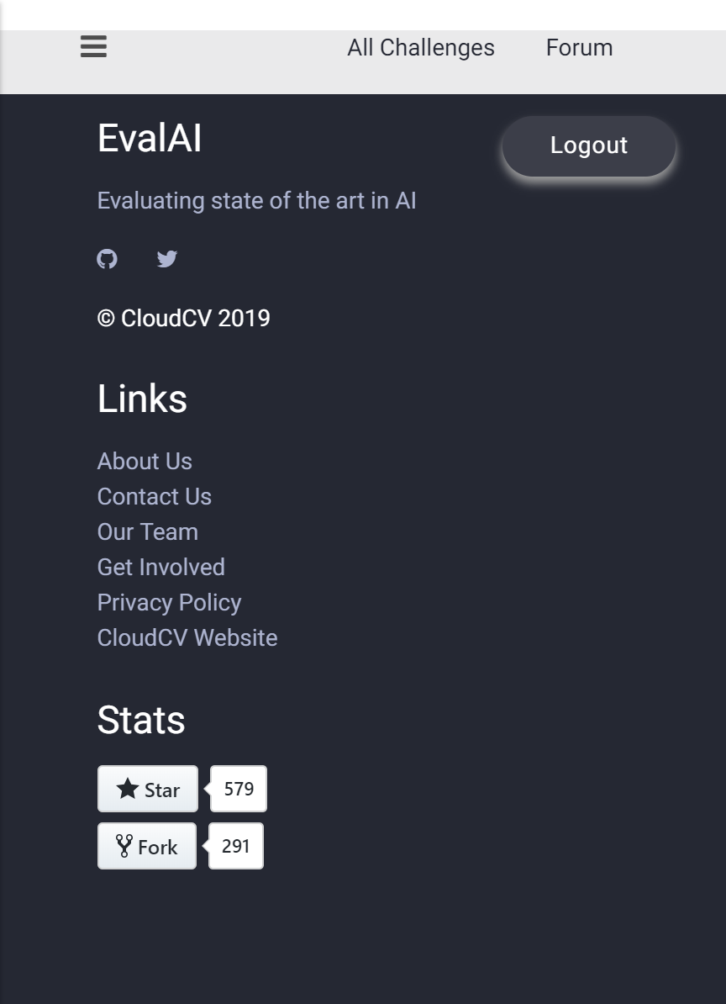Click the CloudCV 2019 copyright text
The image size is (726, 1004).
pyautogui.click(x=183, y=318)
